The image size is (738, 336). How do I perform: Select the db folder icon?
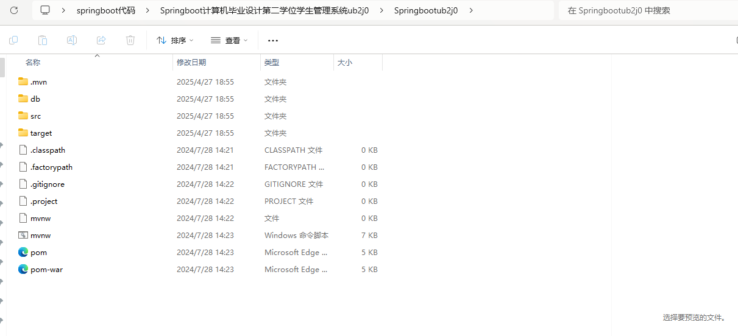click(23, 99)
